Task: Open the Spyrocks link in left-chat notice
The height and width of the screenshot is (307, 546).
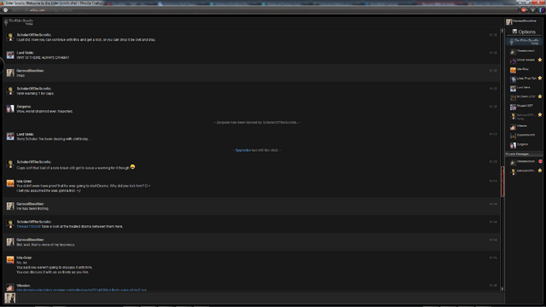Action: click(x=242, y=150)
